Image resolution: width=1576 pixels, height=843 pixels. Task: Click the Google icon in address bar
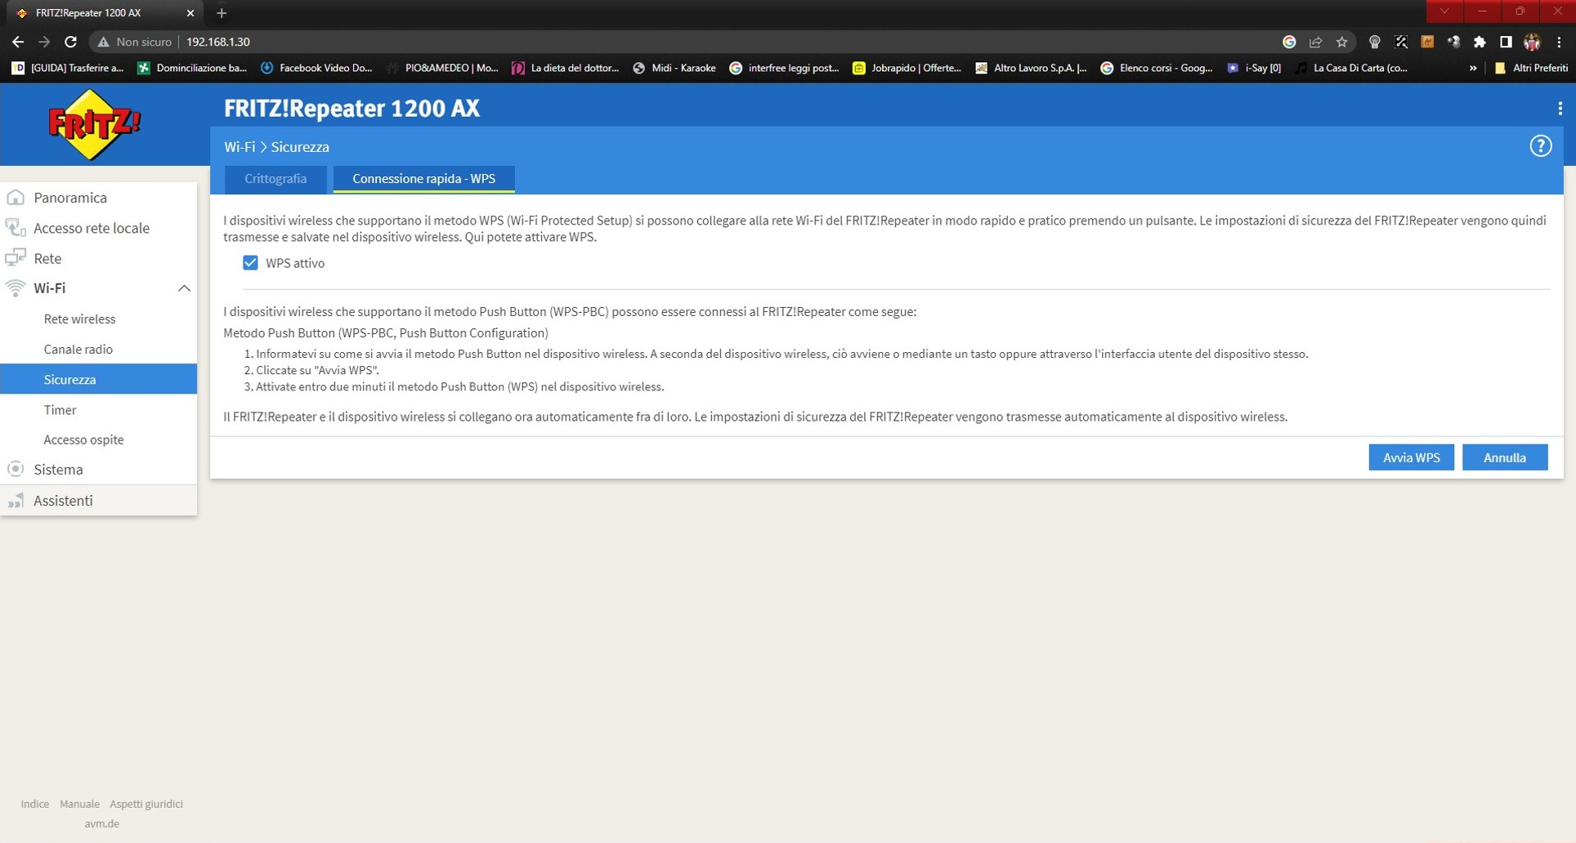click(1289, 42)
